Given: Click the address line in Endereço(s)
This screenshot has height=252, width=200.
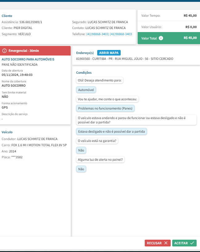Looking at the screenshot, I should (125, 59).
